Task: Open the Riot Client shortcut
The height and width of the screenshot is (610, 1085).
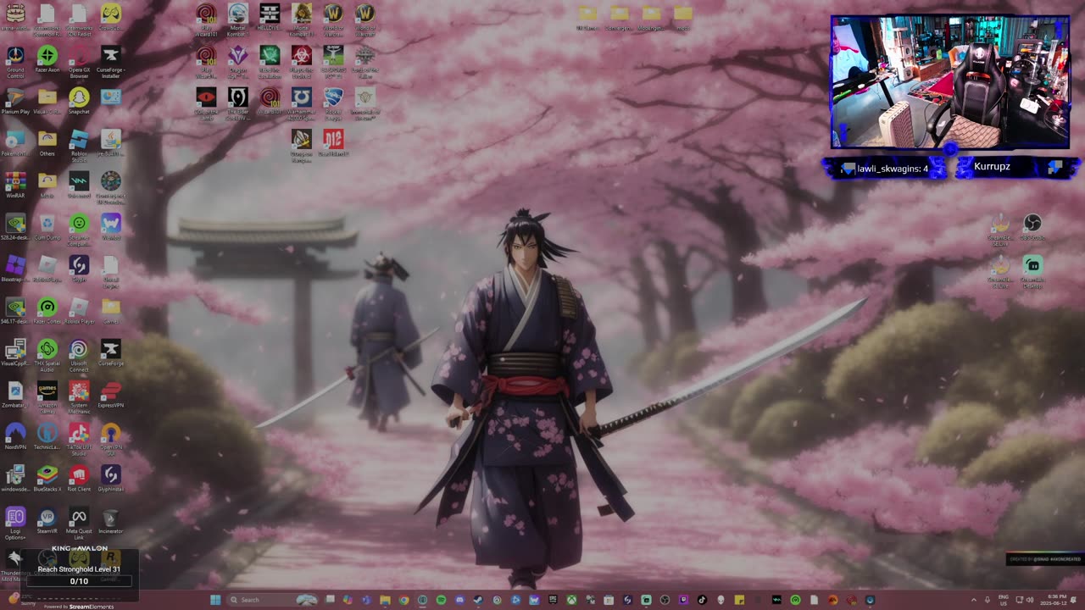Action: [79, 478]
